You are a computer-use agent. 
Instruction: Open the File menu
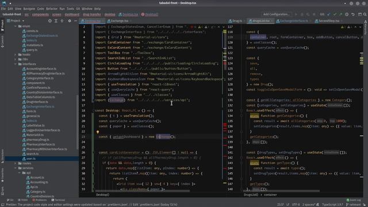pos(3,9)
